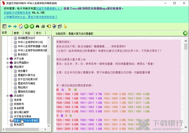Select the 关于注册 book label
189x133 pixels.
click(x=19, y=59)
